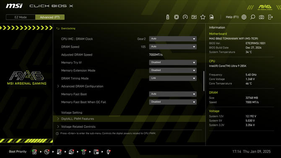Open the speedometer gauge icon in toolbar
The image size is (281, 158).
click(185, 17)
